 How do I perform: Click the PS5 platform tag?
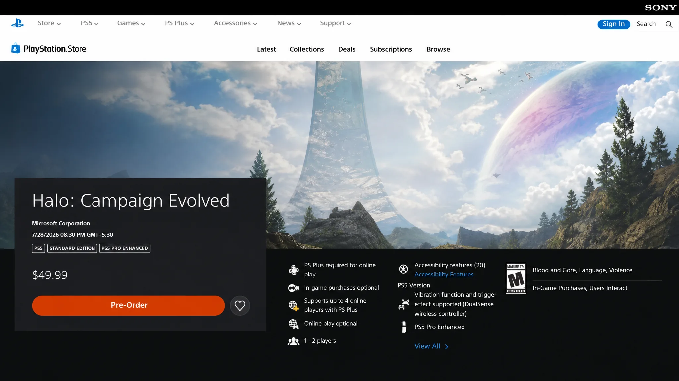pos(38,248)
